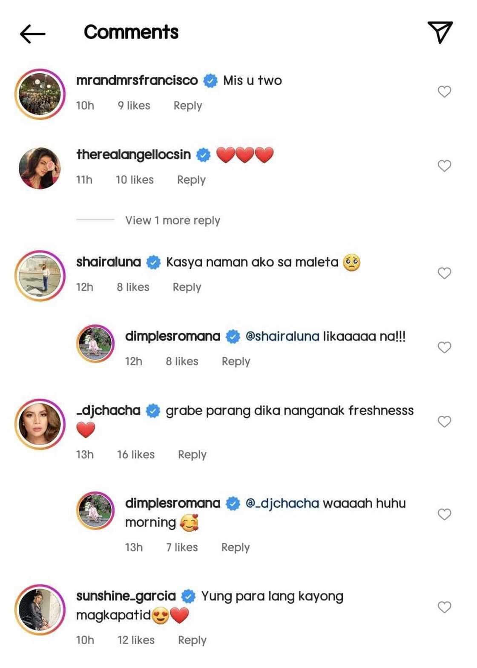Open the share paper-plane icon
Screen dimensions: 477x668
pyautogui.click(x=440, y=32)
